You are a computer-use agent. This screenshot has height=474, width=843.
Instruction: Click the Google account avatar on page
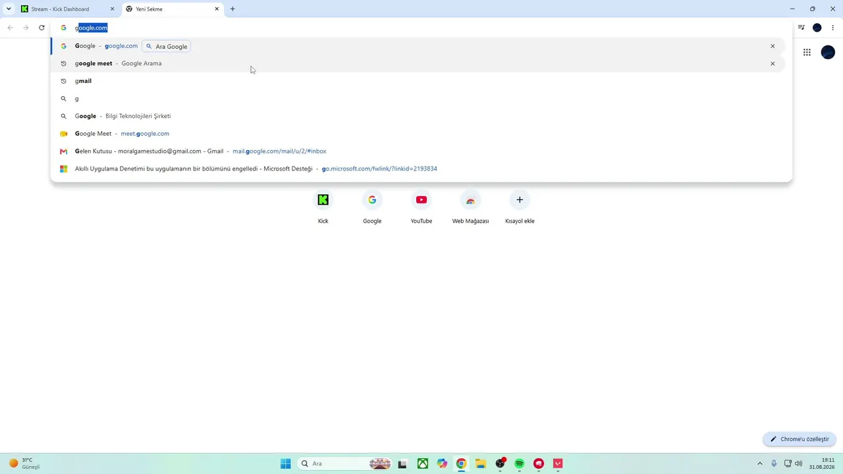[828, 53]
